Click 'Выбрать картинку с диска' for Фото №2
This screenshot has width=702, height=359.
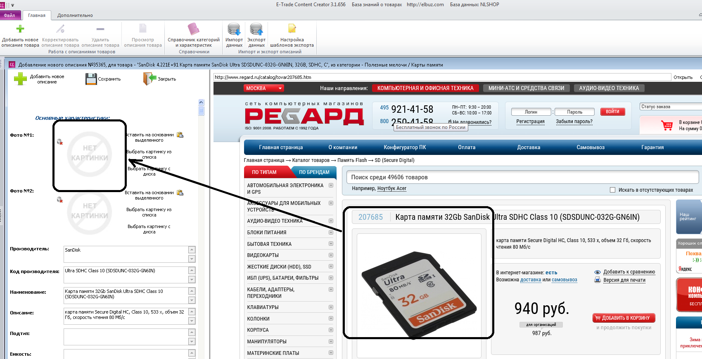point(149,229)
